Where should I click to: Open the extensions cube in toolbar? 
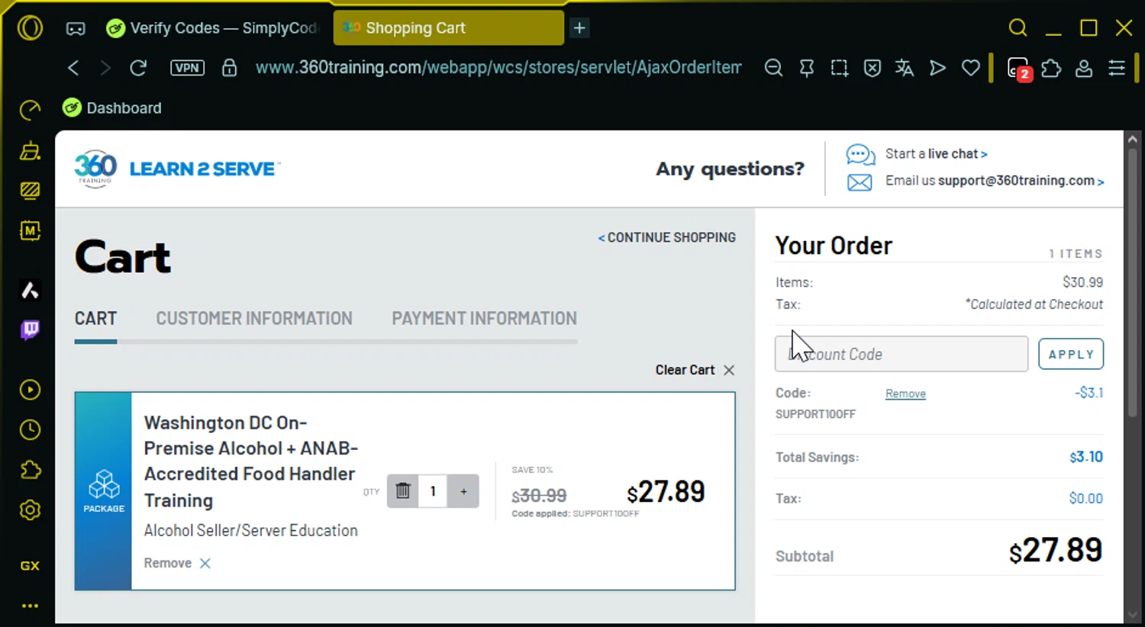(x=1051, y=68)
